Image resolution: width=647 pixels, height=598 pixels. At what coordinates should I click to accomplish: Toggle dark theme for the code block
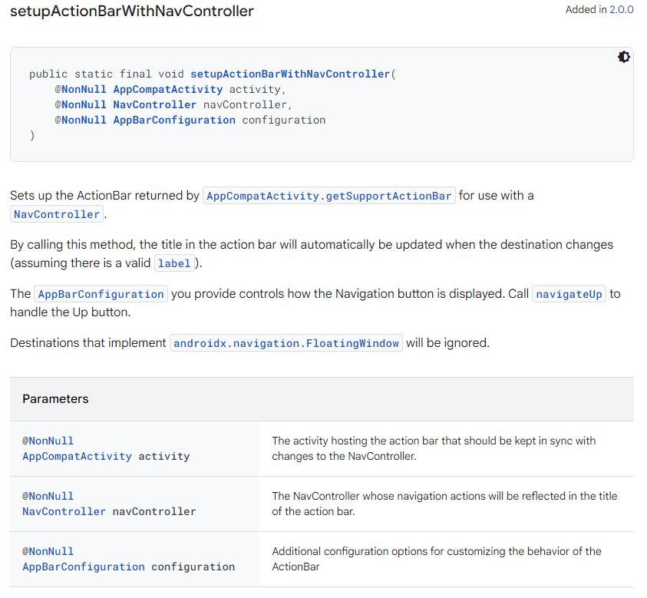623,57
